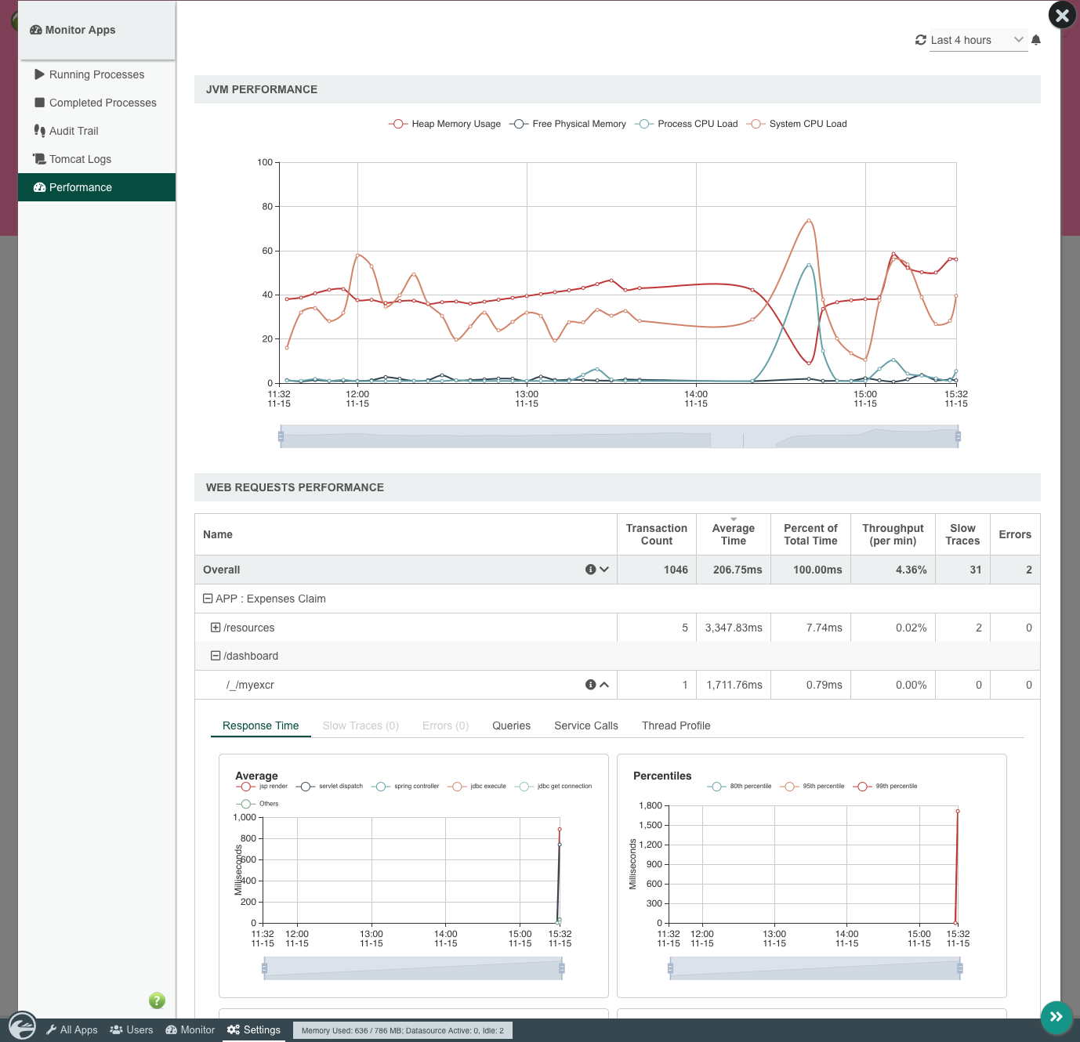Go to Tomcat Logs in sidebar

coord(80,159)
